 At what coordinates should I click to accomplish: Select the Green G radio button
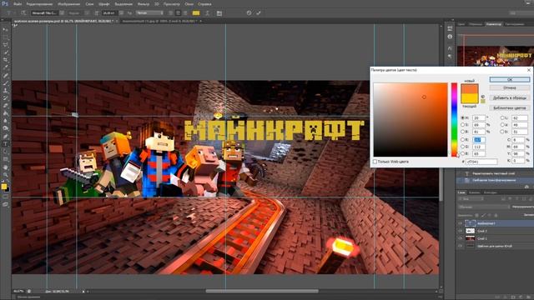pyautogui.click(x=462, y=147)
